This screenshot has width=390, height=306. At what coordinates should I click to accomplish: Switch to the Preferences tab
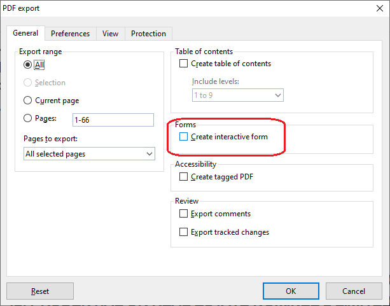pyautogui.click(x=70, y=34)
